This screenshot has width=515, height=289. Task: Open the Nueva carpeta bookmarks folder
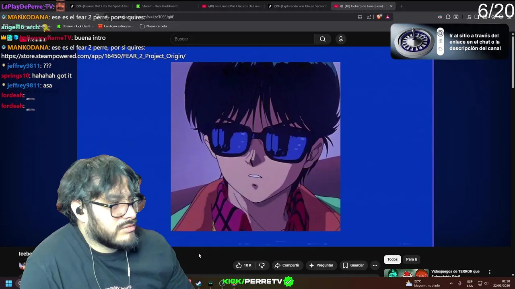click(153, 26)
